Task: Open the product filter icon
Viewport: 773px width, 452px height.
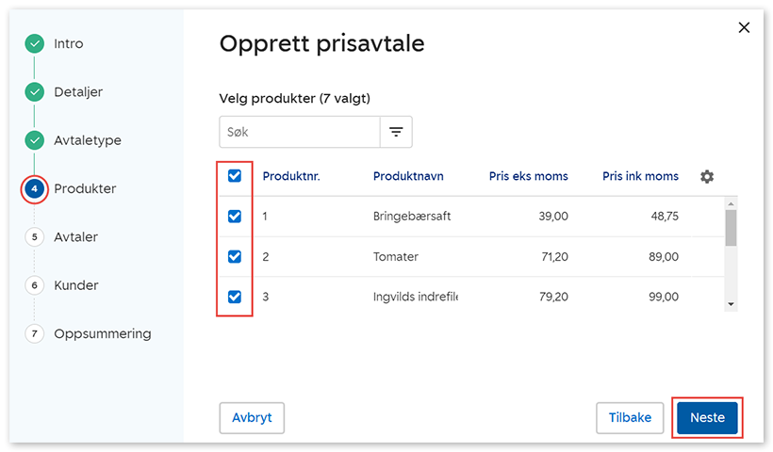Action: coord(396,133)
